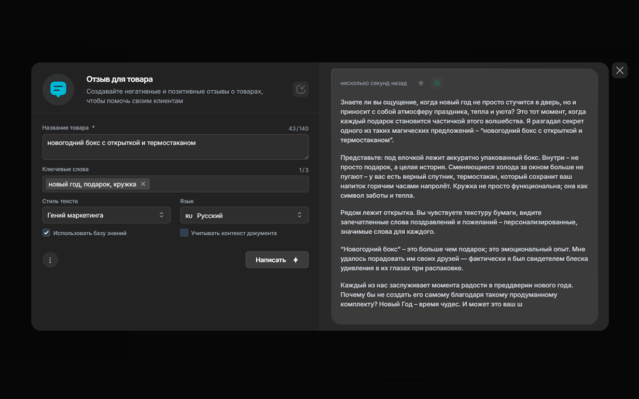
Task: Toggle via the 'Использовать базу знаний' label text
Action: pyautogui.click(x=90, y=233)
